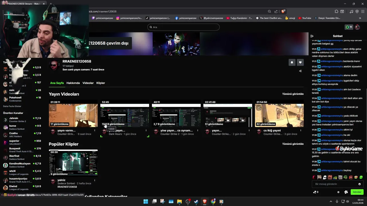This screenshot has width=367, height=206.
Task: Open Steam from the taskbar
Action: 196,201
